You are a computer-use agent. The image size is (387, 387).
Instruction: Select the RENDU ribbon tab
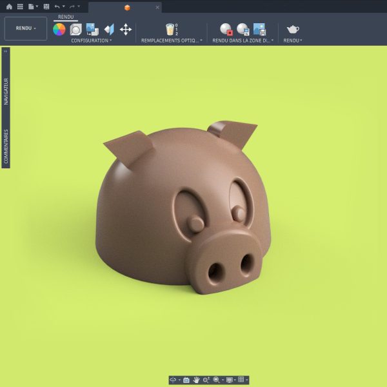pos(66,17)
